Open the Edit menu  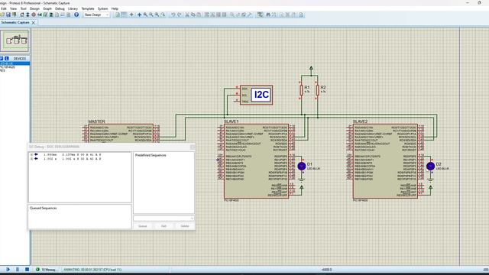[3, 8]
